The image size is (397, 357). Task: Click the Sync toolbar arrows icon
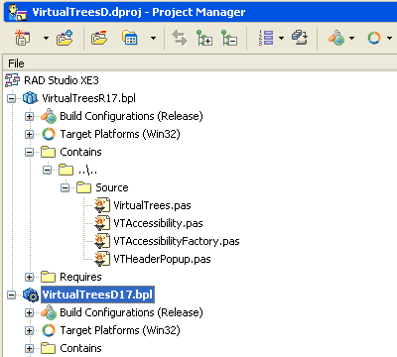pyautogui.click(x=180, y=38)
